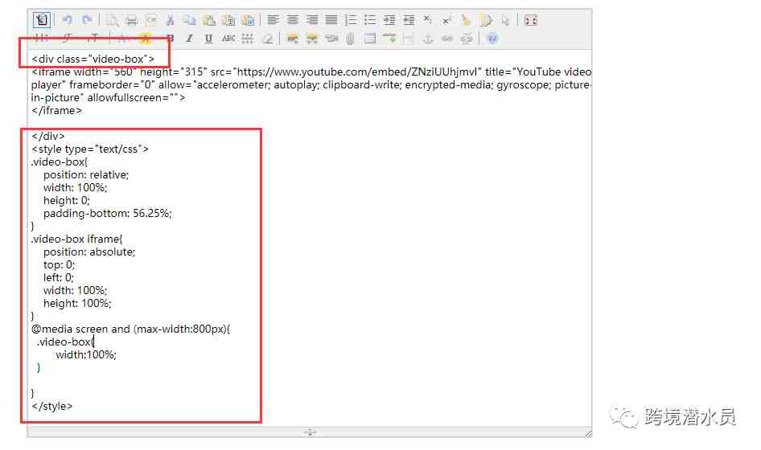Toggle italic formatting
This screenshot has height=450, width=761.
click(189, 39)
